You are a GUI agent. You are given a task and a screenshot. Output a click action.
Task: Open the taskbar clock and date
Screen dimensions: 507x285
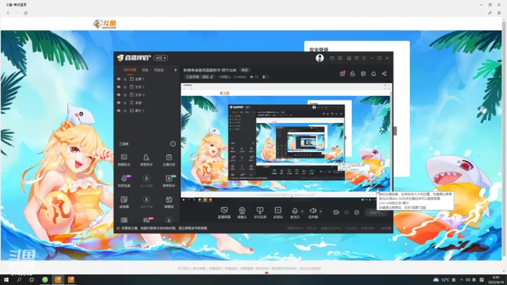pos(496,279)
